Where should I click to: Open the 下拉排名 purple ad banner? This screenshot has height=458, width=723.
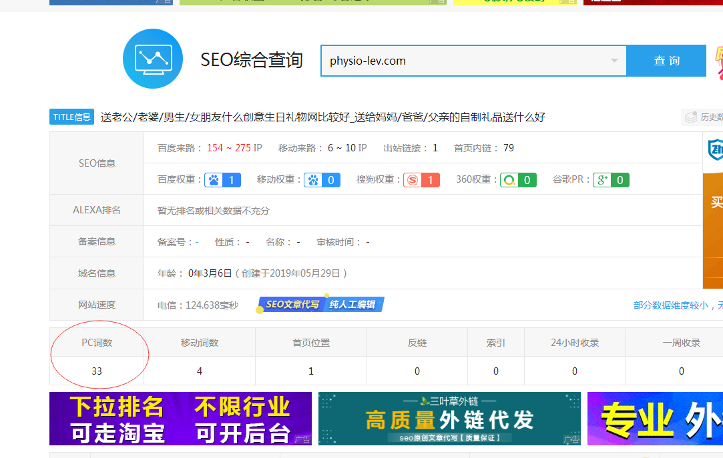coord(180,419)
